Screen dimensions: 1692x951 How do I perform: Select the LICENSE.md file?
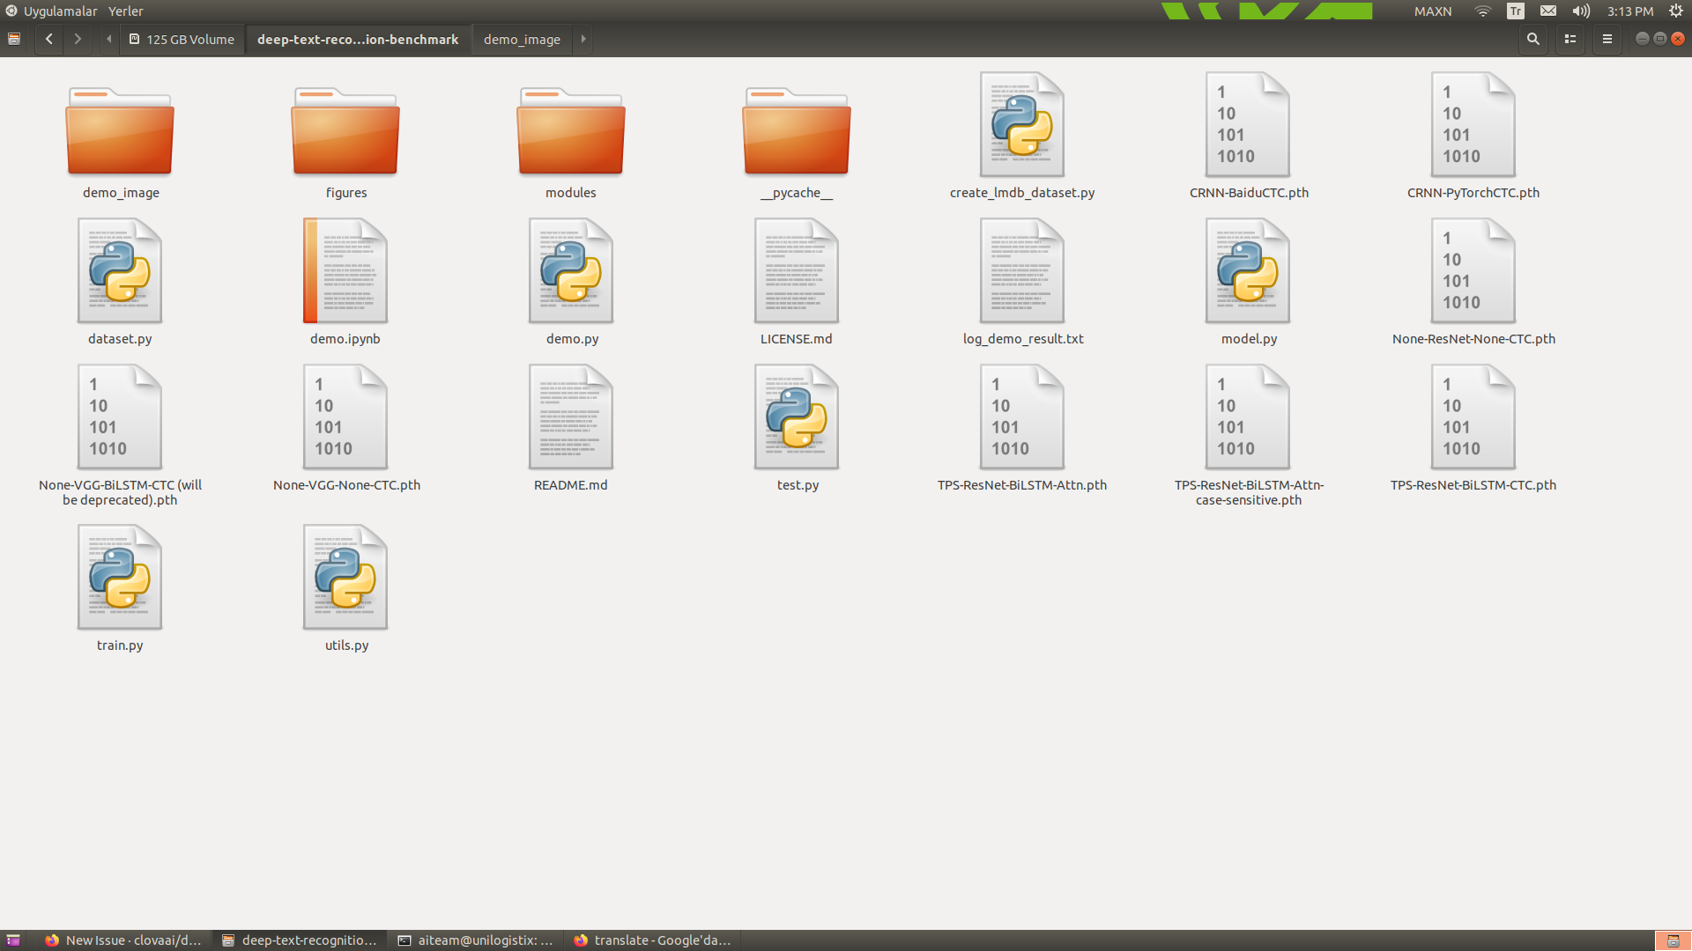[796, 269]
